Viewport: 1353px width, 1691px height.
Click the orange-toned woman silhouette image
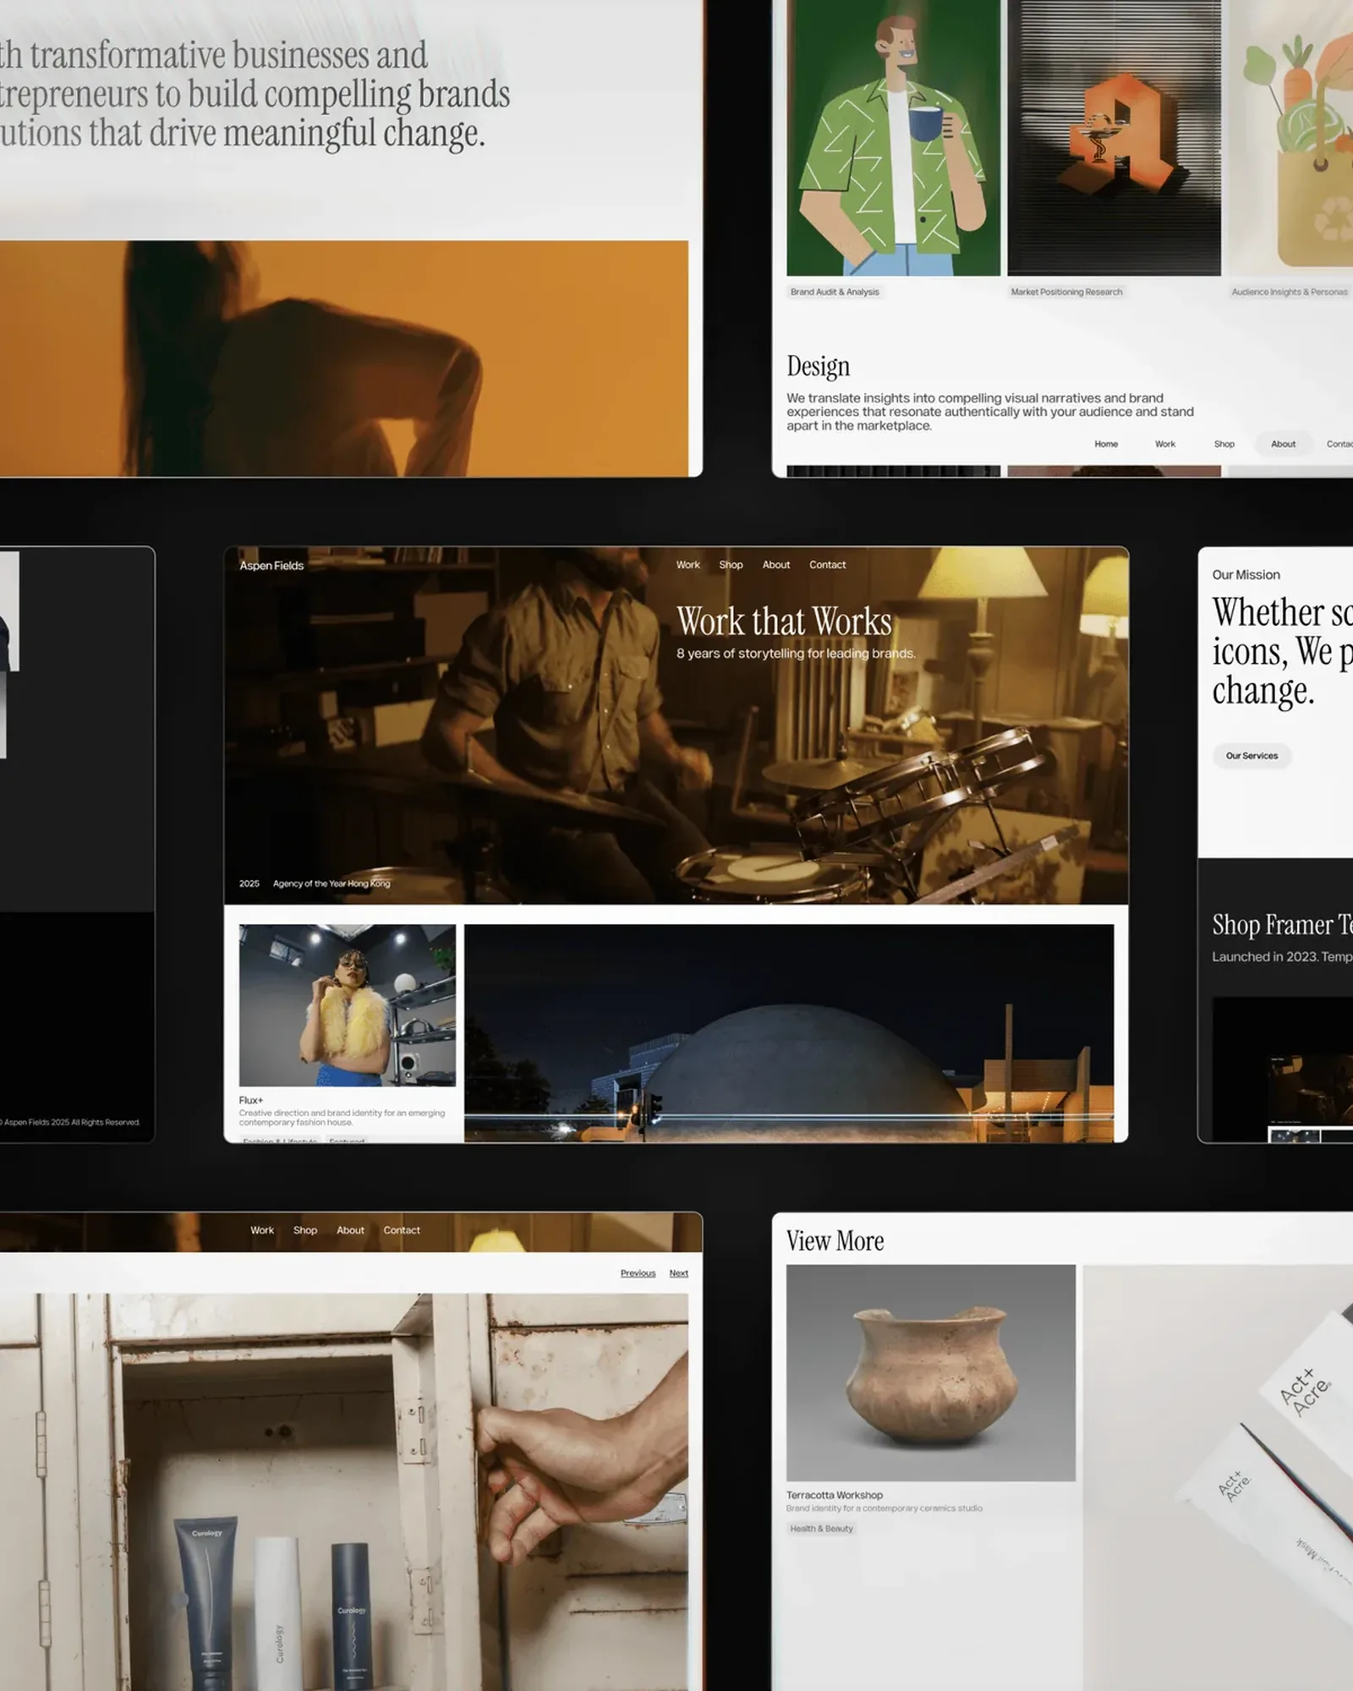344,358
